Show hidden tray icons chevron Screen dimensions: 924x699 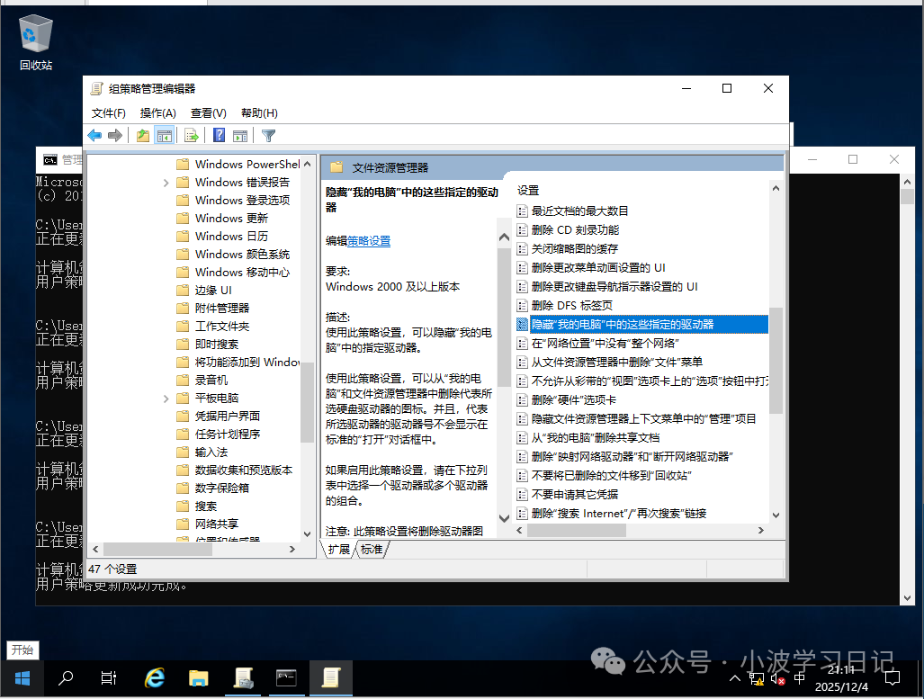[735, 678]
